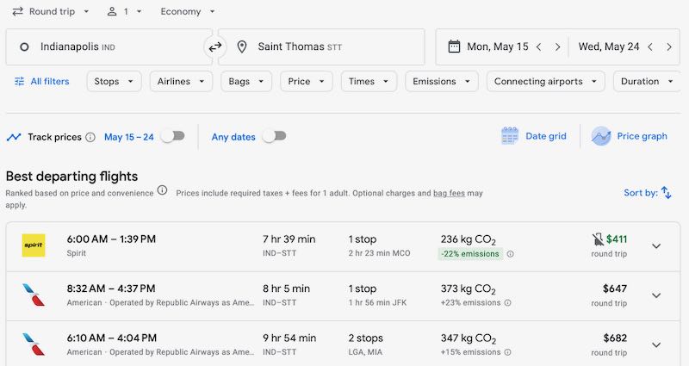The width and height of the screenshot is (689, 366).
Task: Toggle Track prices for May 15 – 24
Action: pos(172,136)
